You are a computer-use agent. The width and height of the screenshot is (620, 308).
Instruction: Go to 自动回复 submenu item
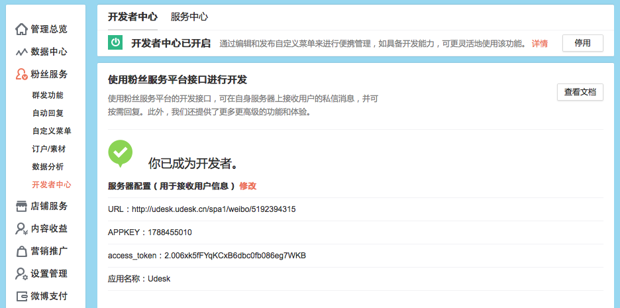pyautogui.click(x=48, y=113)
